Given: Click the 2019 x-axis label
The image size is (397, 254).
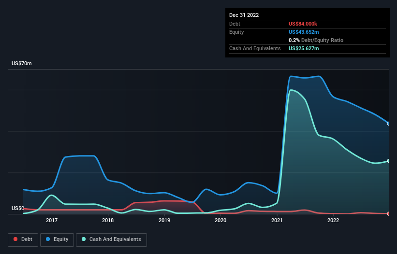Looking at the screenshot, I should click(164, 220).
